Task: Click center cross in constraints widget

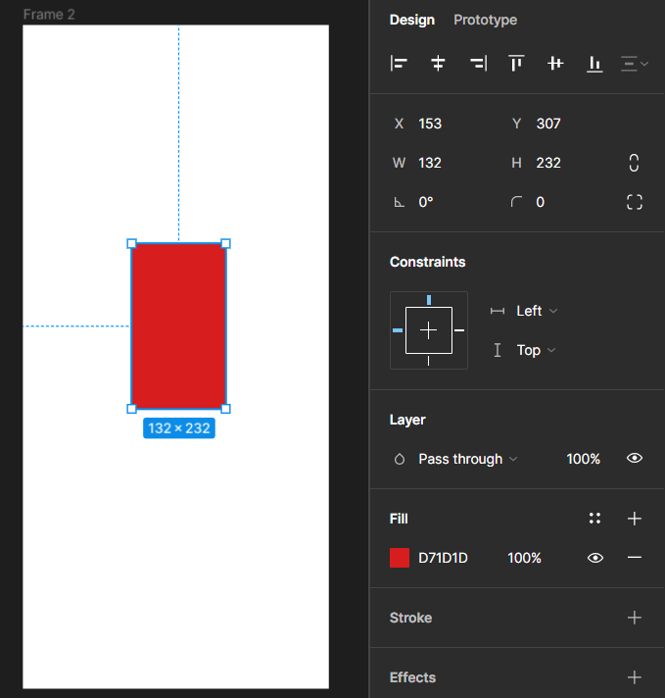Action: point(428,330)
